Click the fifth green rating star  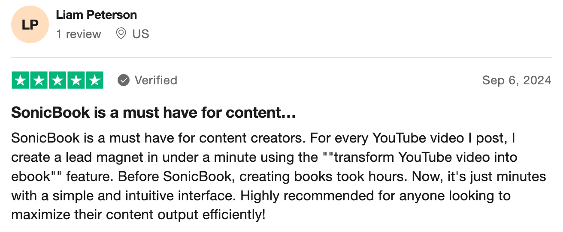point(94,80)
